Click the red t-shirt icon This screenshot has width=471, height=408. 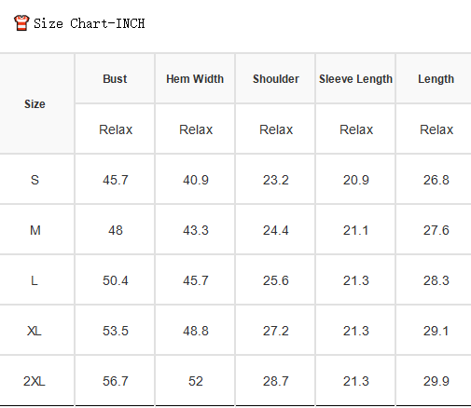point(21,23)
